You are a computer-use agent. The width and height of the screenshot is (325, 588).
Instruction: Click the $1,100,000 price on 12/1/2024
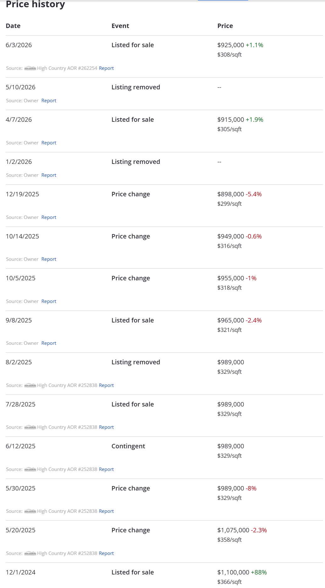pos(233,573)
